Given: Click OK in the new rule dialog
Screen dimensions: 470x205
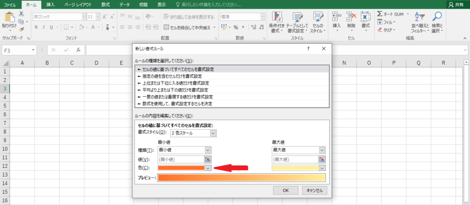Looking at the screenshot, I should pyautogui.click(x=285, y=190).
